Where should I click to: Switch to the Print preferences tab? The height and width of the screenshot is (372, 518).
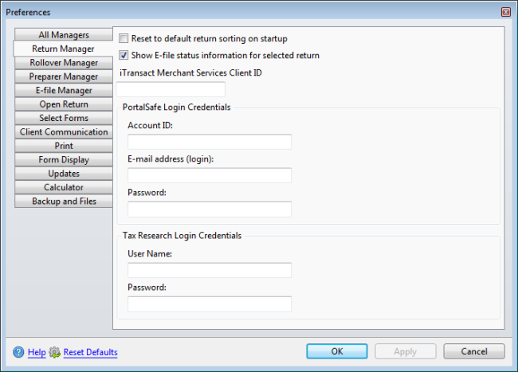tap(64, 146)
